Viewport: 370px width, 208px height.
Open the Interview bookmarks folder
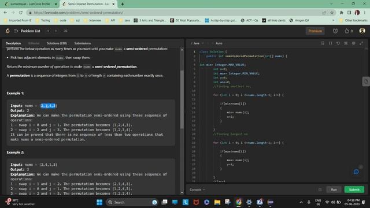[x=93, y=21]
